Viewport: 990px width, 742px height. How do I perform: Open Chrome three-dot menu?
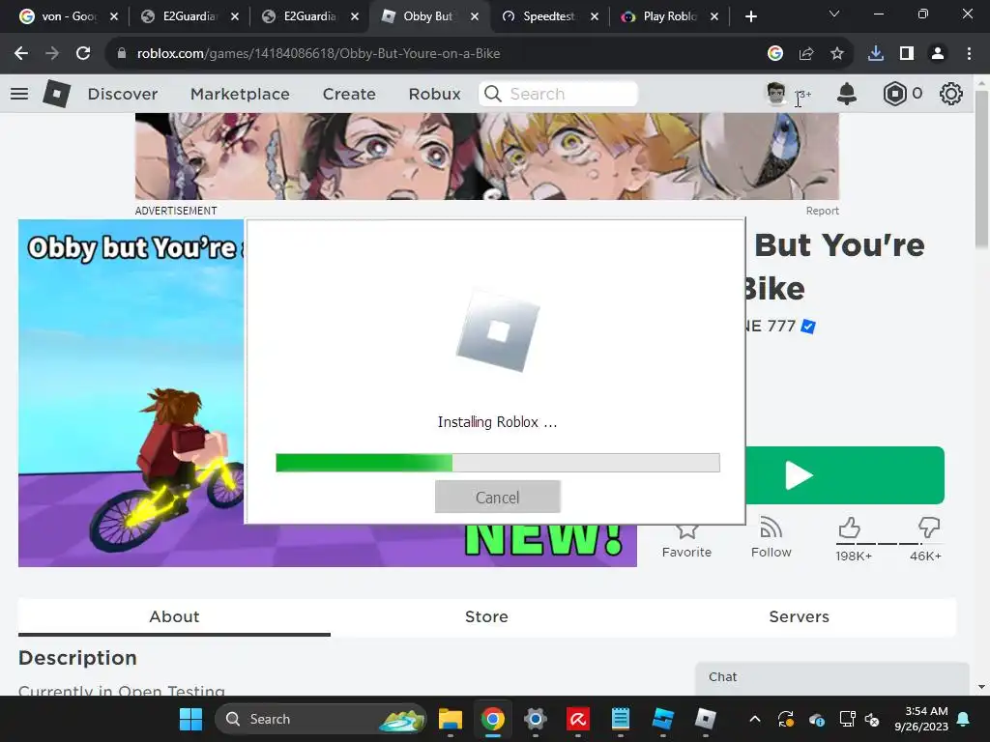point(969,54)
